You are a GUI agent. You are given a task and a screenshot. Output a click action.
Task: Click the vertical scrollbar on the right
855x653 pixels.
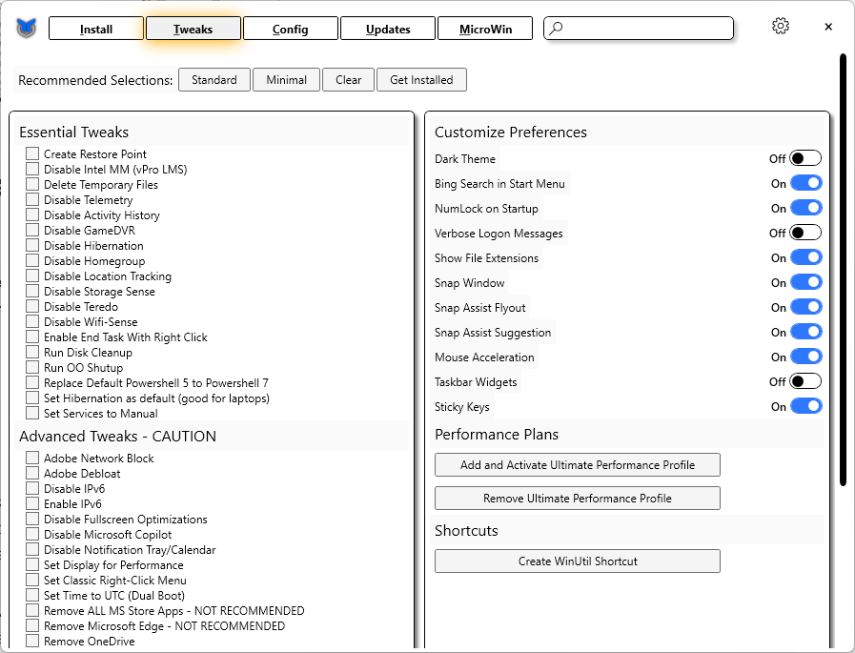[x=843, y=267]
